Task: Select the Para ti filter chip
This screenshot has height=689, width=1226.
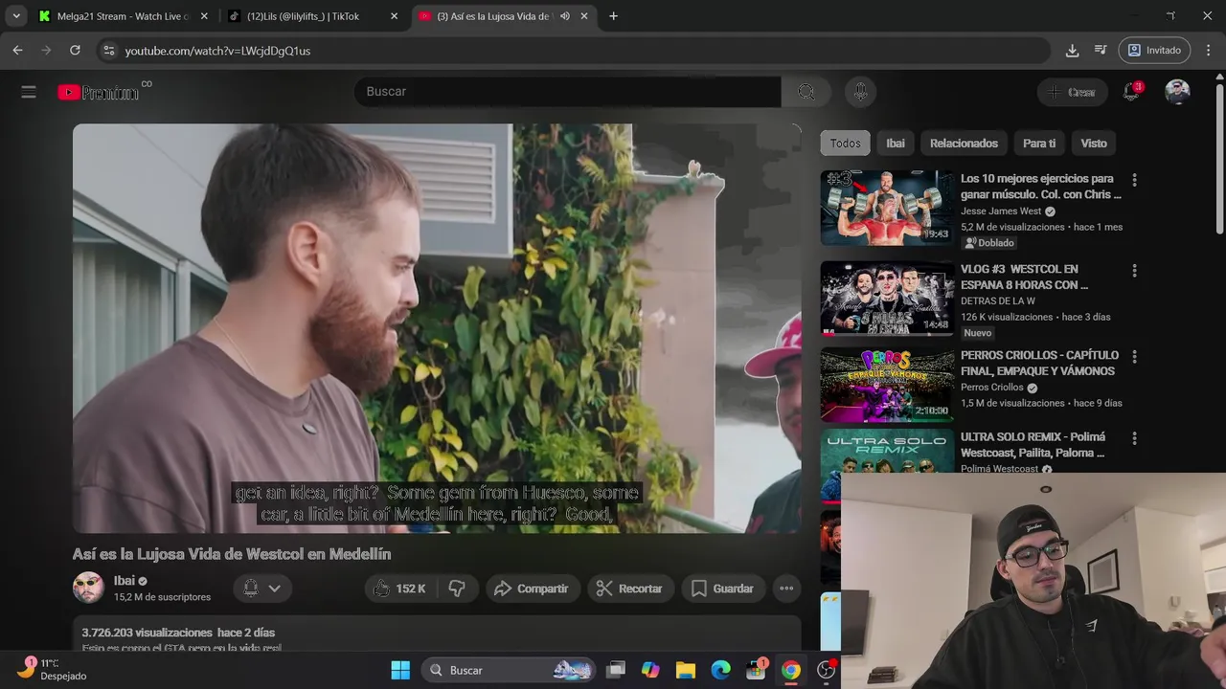Action: 1039,144
